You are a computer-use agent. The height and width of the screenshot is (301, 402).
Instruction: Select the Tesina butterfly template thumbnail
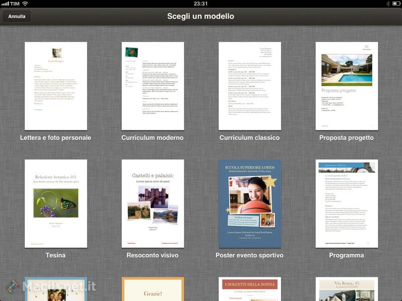[x=56, y=204]
